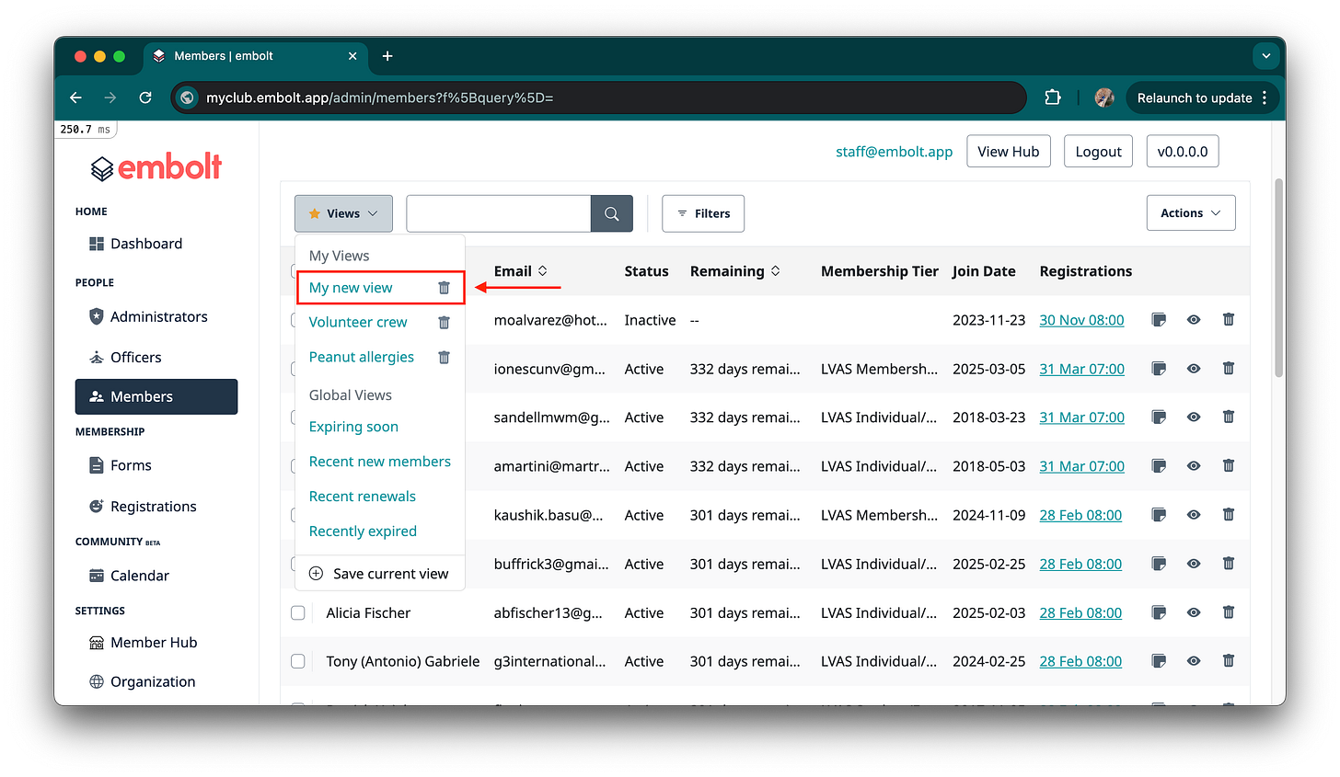1340x777 pixels.
Task: Sort by the Remaining column
Action: [x=735, y=271]
